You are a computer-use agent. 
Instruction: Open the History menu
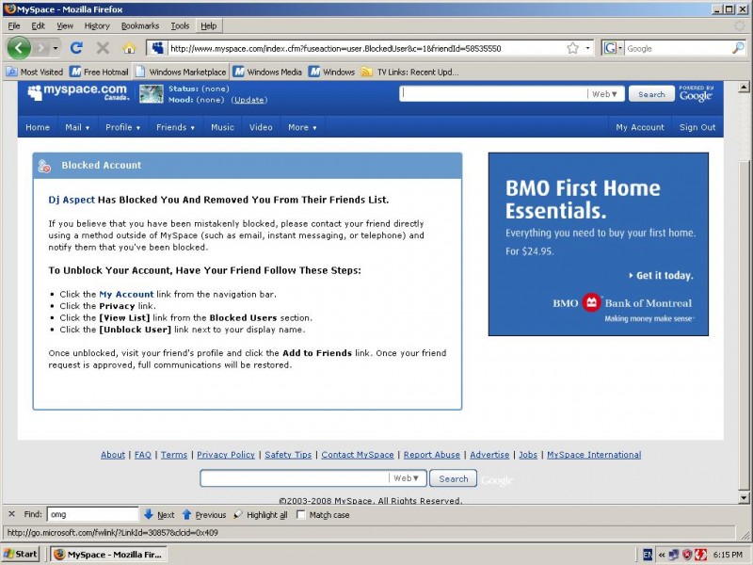click(x=97, y=26)
